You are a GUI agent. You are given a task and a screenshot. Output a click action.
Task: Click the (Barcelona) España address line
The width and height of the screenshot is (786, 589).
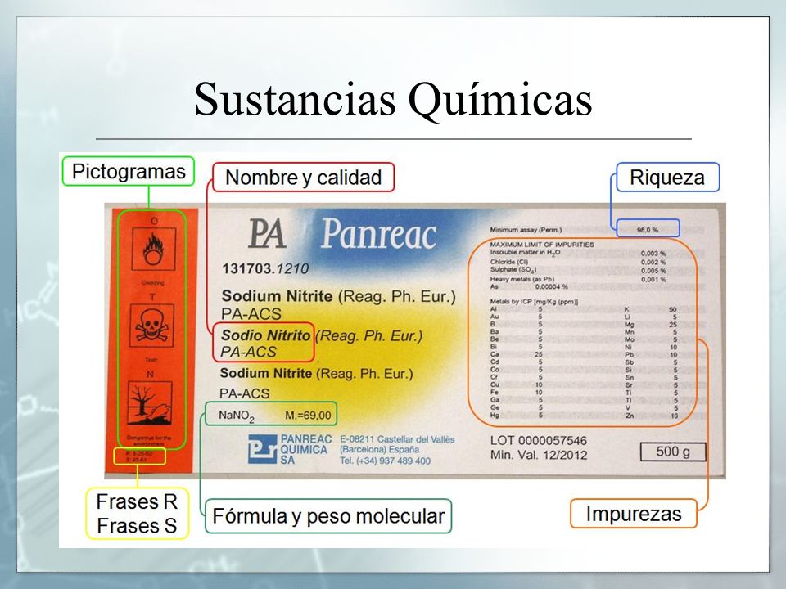pyautogui.click(x=379, y=450)
